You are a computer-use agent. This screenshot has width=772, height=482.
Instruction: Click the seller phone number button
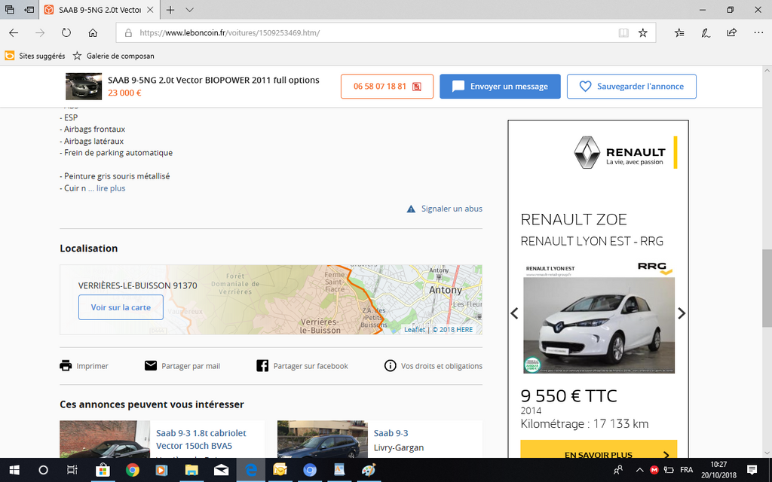(x=387, y=87)
